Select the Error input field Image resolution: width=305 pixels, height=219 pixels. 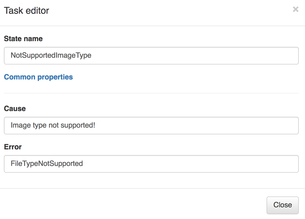(151, 164)
